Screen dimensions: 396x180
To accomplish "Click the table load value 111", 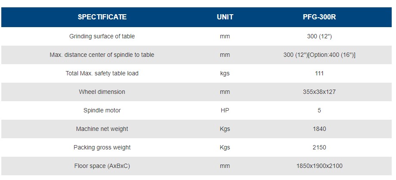I will coord(319,74).
